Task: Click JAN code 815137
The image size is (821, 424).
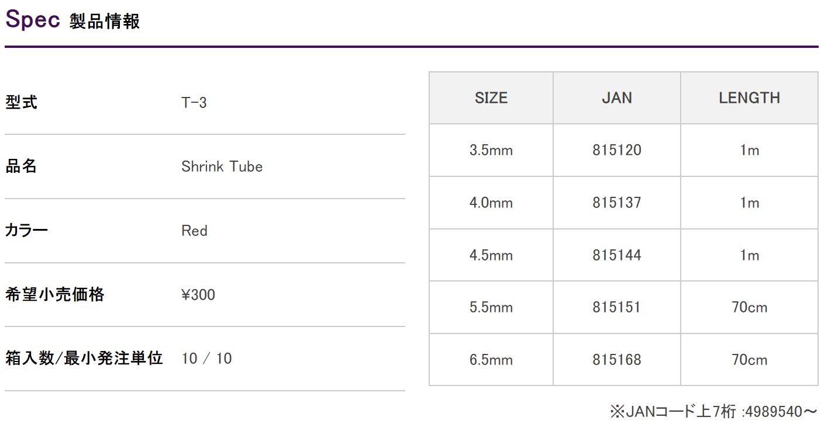Action: click(x=617, y=203)
